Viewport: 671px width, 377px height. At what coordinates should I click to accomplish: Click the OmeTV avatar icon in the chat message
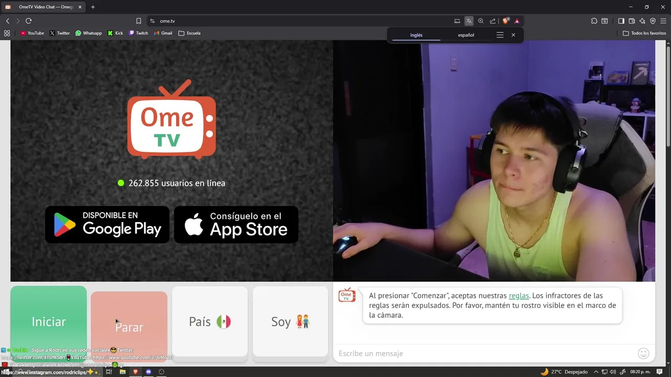point(347,295)
